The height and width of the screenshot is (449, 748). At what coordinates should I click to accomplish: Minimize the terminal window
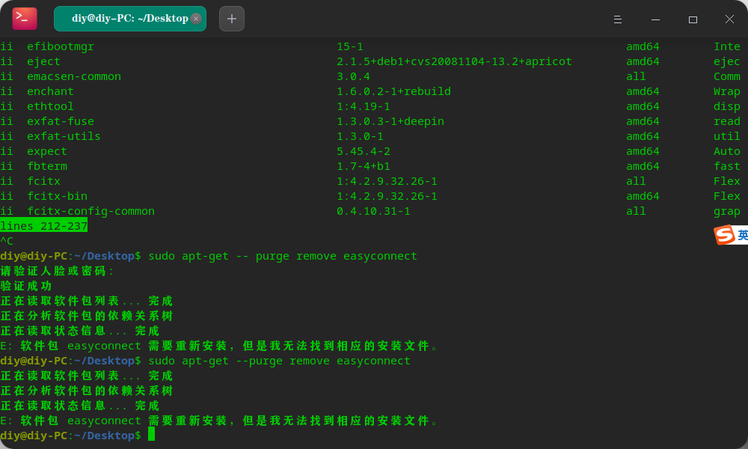point(655,19)
